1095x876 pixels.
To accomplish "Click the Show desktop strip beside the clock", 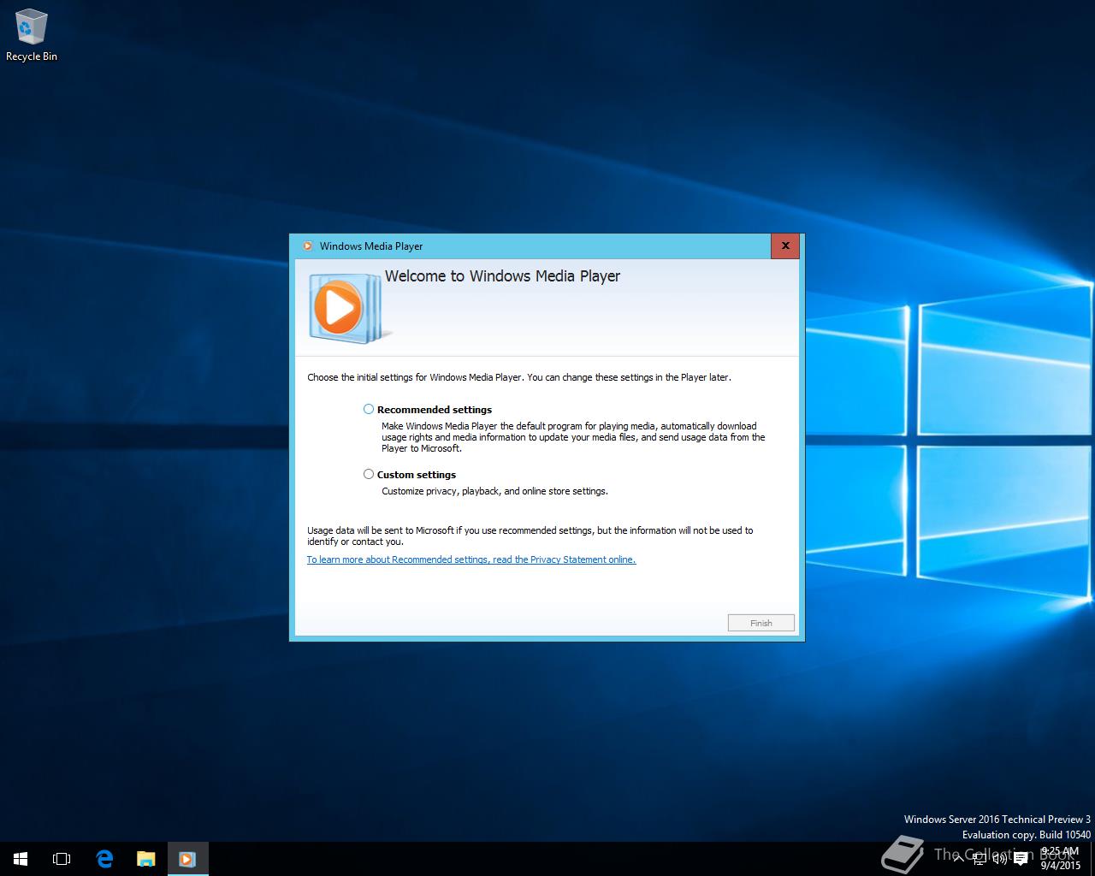I will coord(1092,859).
